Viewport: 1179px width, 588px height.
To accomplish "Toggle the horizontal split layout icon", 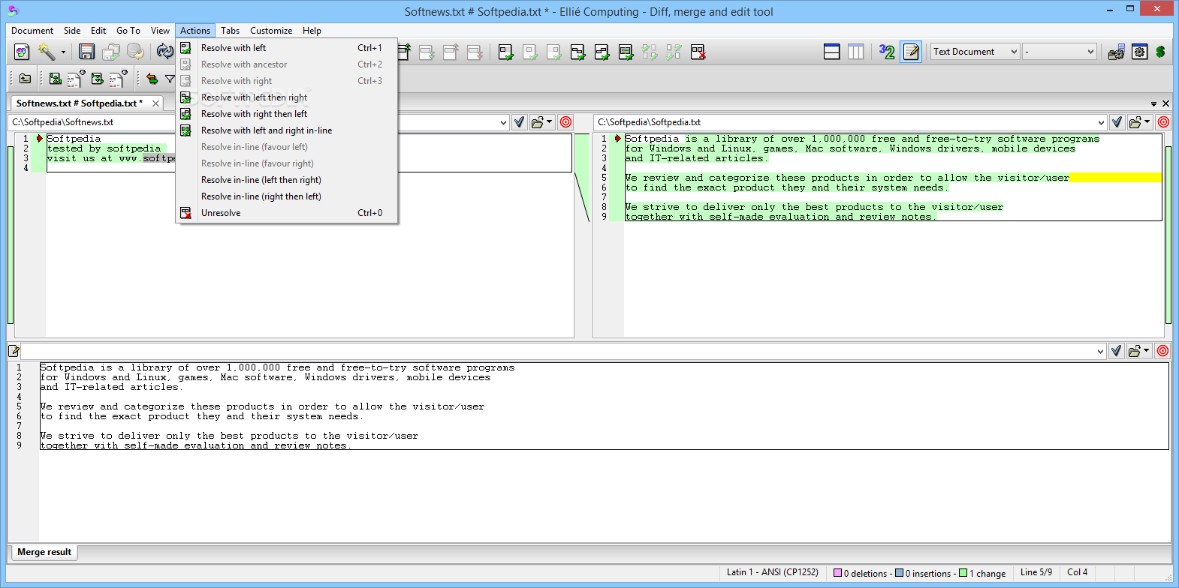I will tap(831, 52).
